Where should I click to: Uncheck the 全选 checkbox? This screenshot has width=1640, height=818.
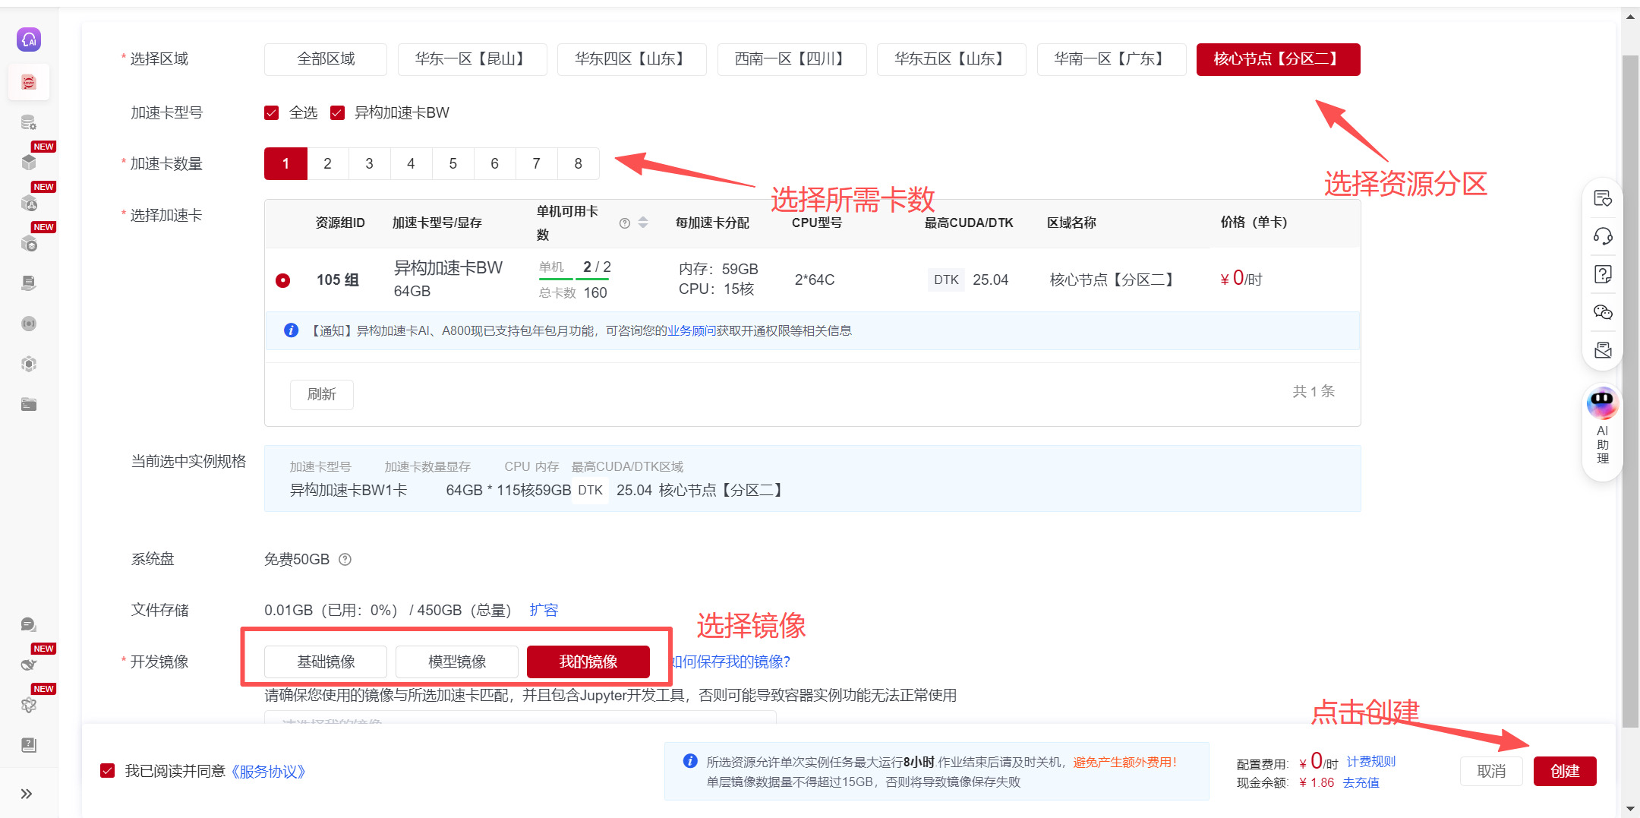(x=272, y=113)
